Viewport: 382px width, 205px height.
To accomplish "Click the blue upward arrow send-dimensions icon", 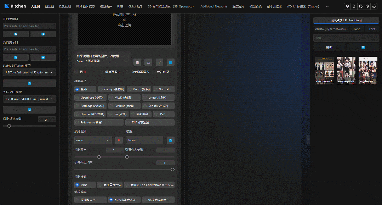I will coord(171,62).
